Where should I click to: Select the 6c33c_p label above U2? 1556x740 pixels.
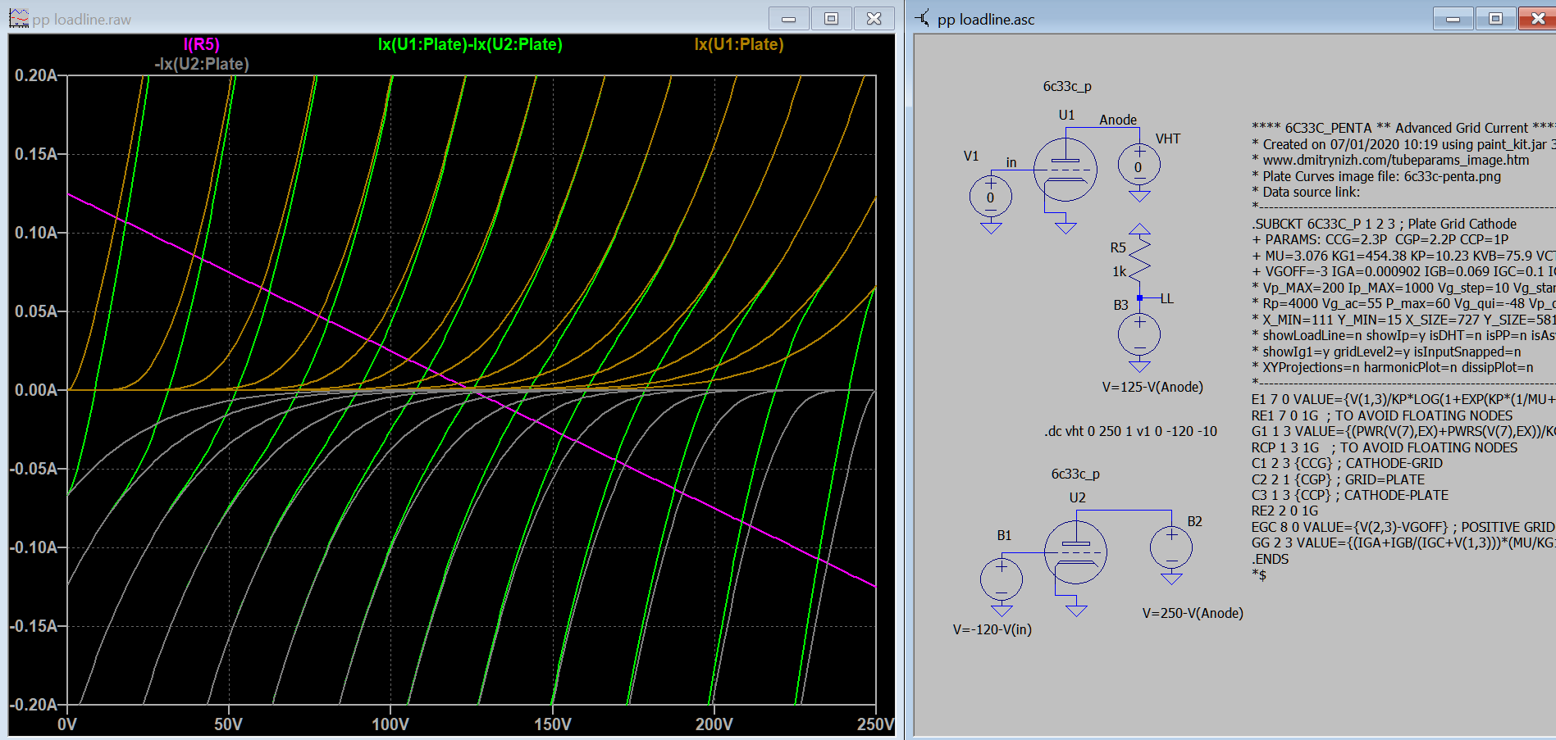[1075, 474]
